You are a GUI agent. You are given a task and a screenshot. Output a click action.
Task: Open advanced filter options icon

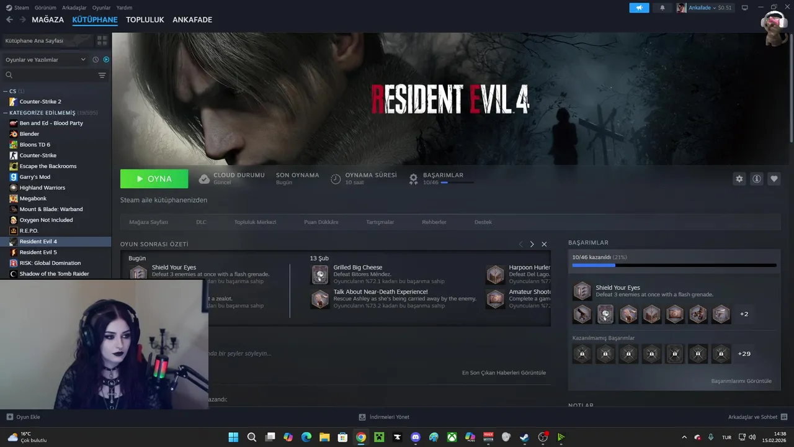[102, 75]
